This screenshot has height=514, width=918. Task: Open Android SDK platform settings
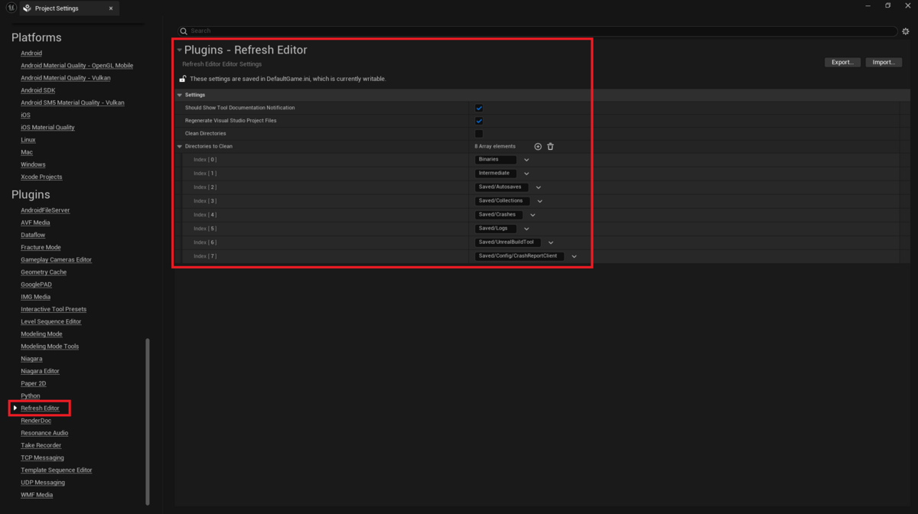[x=37, y=90]
